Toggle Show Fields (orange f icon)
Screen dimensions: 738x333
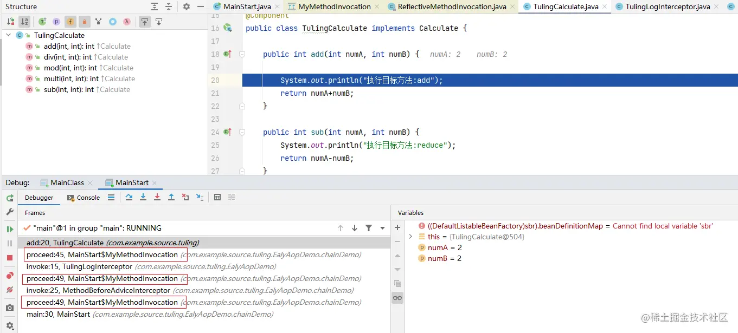click(x=70, y=22)
